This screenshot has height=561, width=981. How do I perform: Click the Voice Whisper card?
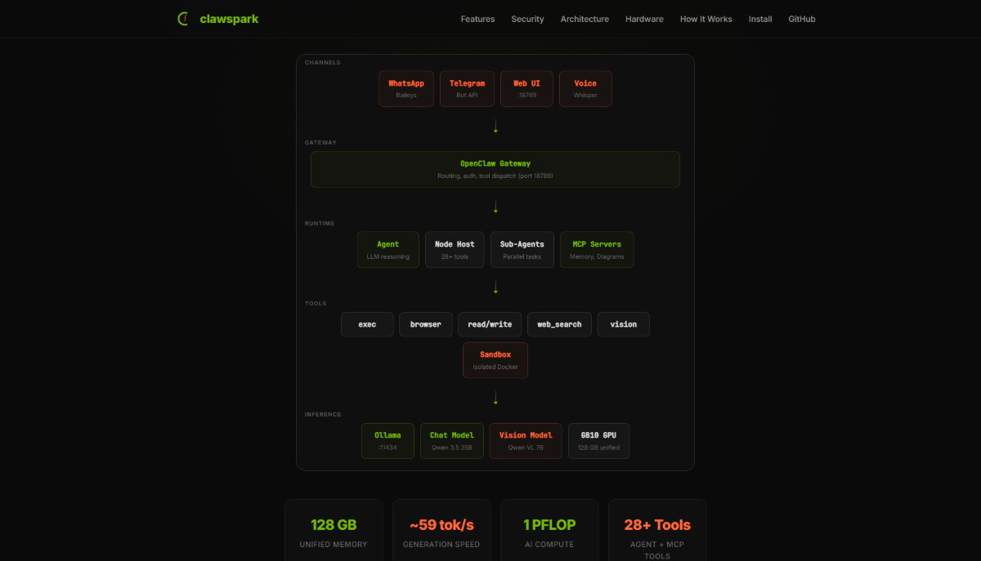click(585, 89)
